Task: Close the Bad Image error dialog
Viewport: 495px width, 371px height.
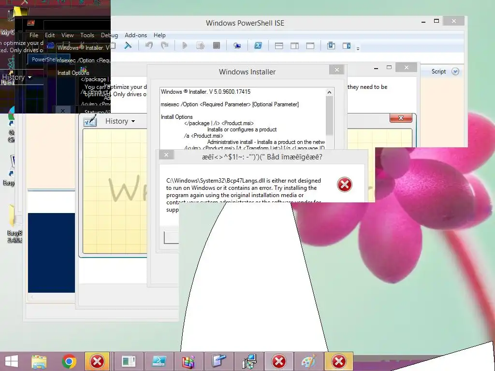Action: tap(166, 155)
